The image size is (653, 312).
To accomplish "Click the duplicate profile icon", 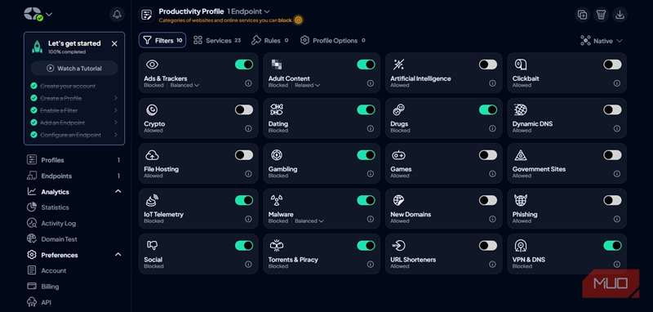I will coord(582,15).
